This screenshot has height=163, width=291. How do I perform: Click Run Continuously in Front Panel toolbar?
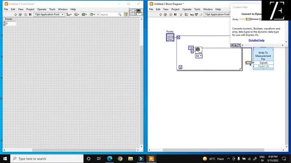tap(20, 14)
